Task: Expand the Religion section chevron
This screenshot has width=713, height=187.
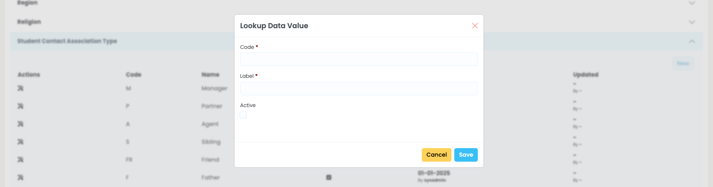Action: click(692, 22)
